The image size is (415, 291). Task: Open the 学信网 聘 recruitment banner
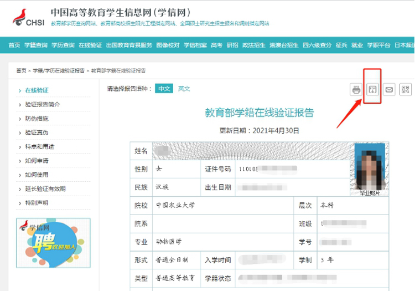(53, 243)
